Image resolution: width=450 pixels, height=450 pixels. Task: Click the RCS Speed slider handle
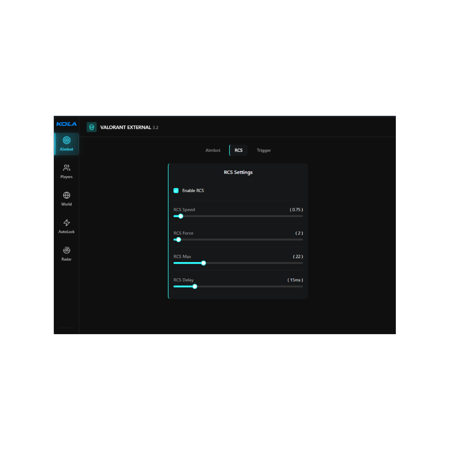[180, 216]
